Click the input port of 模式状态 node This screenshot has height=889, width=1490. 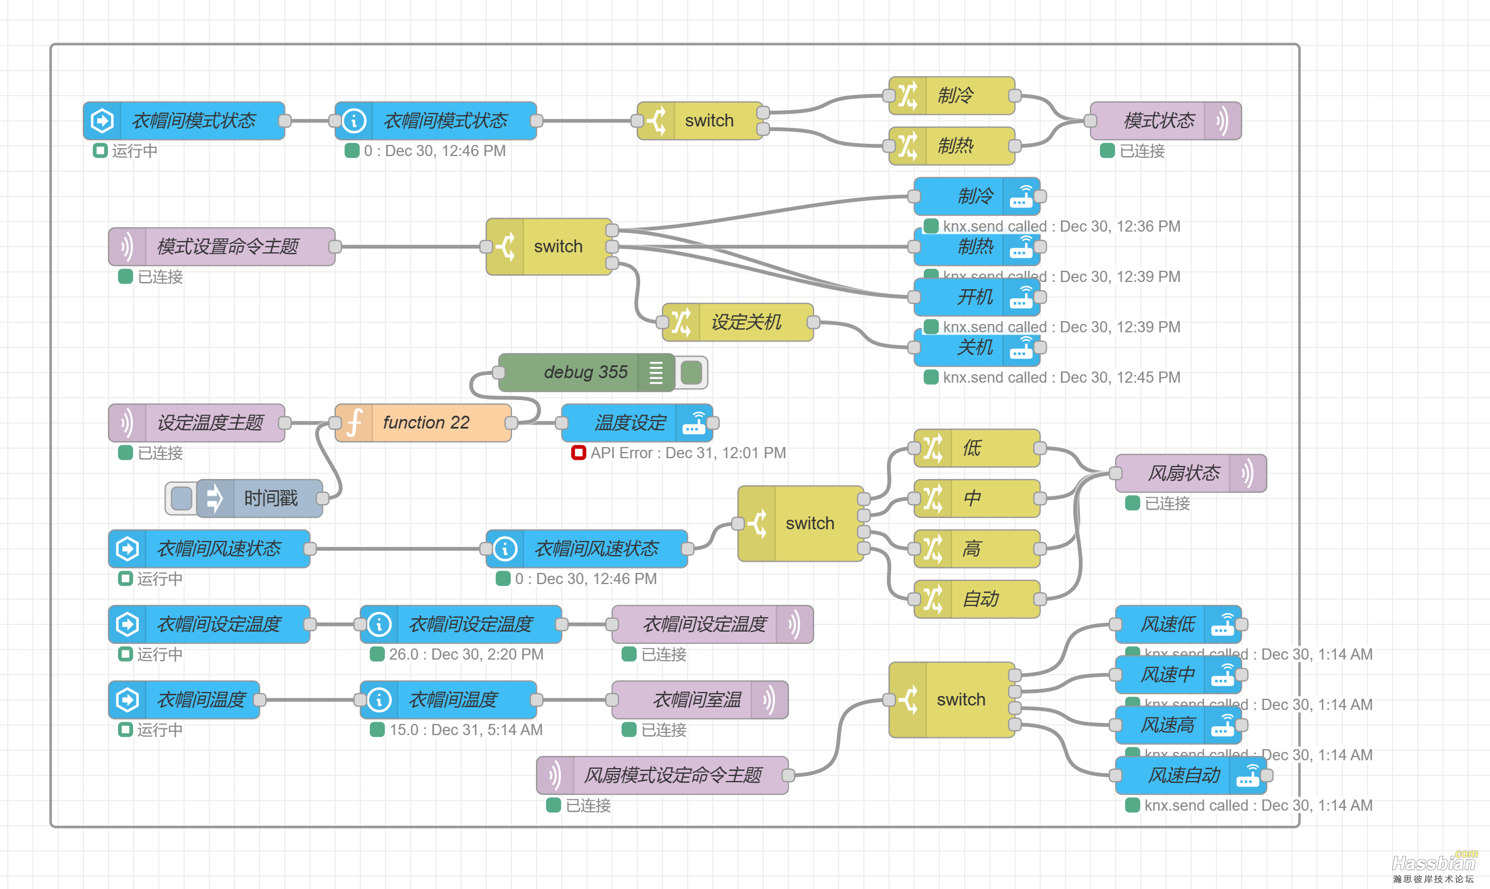pyautogui.click(x=1091, y=121)
